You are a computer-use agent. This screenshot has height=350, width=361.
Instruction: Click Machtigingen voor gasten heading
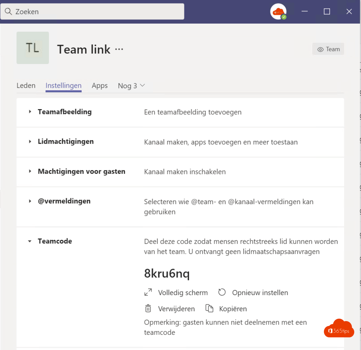tap(81, 171)
